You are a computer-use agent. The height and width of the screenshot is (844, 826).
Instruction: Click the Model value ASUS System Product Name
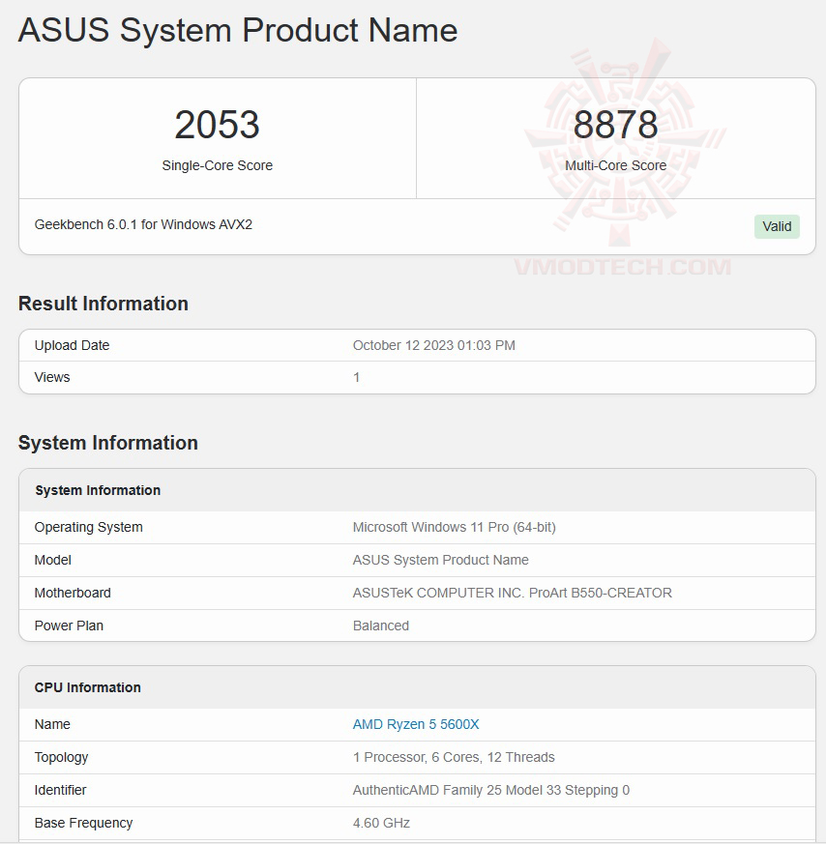click(440, 560)
